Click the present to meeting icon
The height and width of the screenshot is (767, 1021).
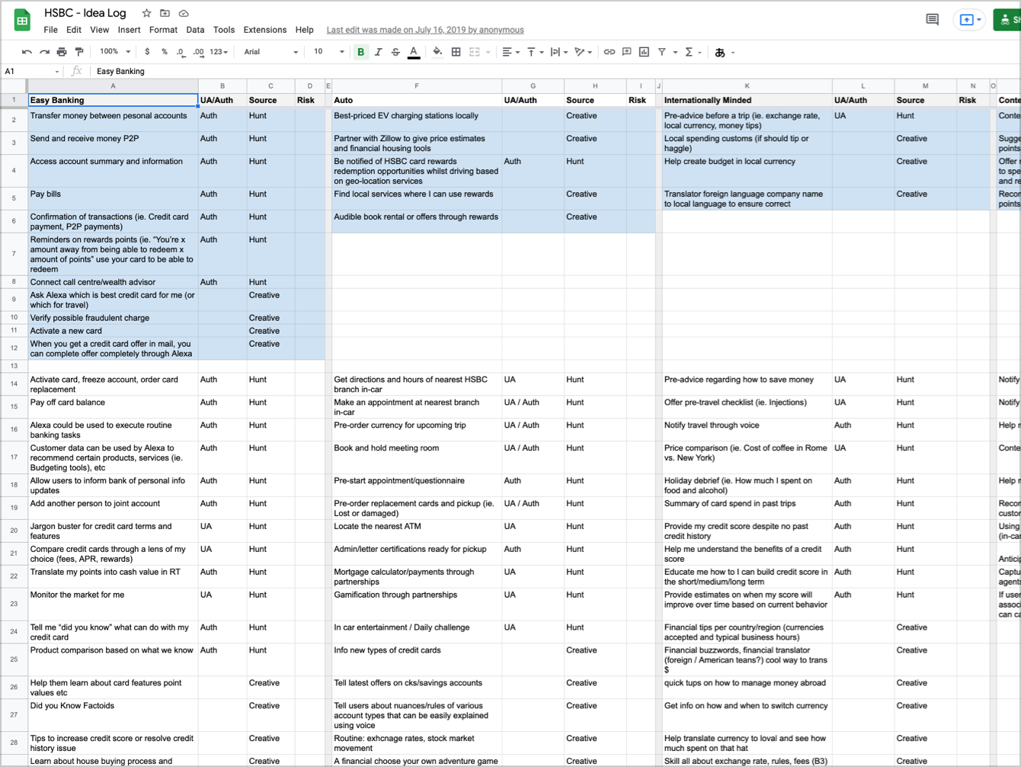click(x=966, y=20)
